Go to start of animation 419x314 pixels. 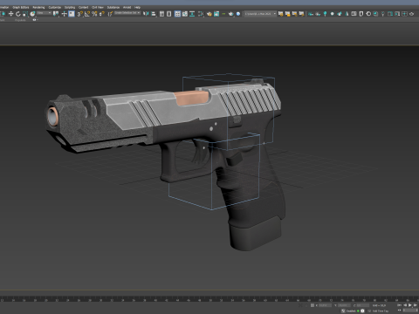tap(400, 305)
